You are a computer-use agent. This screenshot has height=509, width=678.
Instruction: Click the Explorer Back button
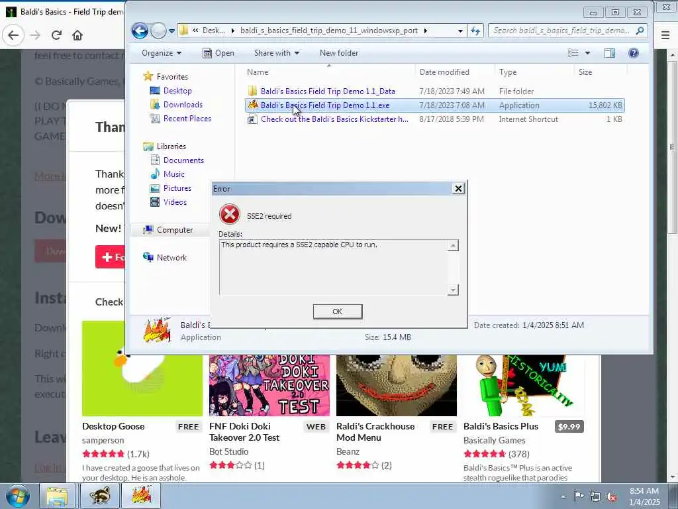(x=140, y=30)
